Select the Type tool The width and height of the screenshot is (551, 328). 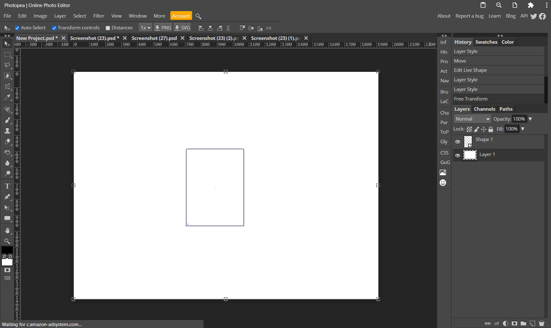(x=7, y=186)
